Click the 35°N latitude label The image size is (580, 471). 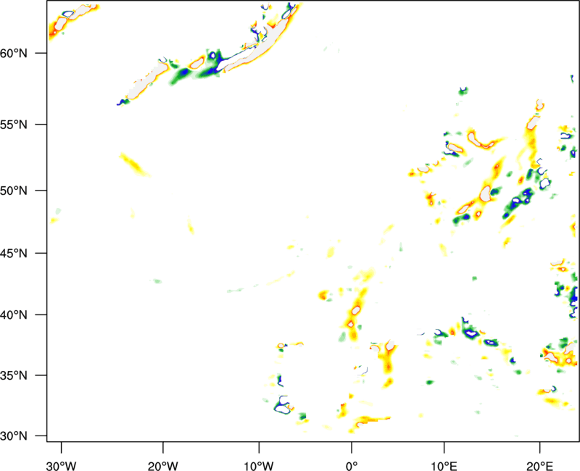coord(14,375)
